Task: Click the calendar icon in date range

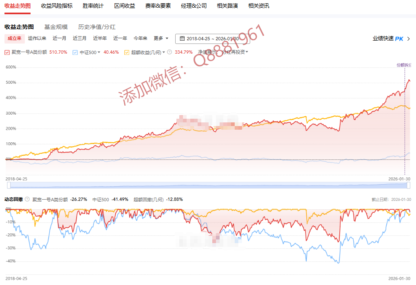Action: pos(182,39)
